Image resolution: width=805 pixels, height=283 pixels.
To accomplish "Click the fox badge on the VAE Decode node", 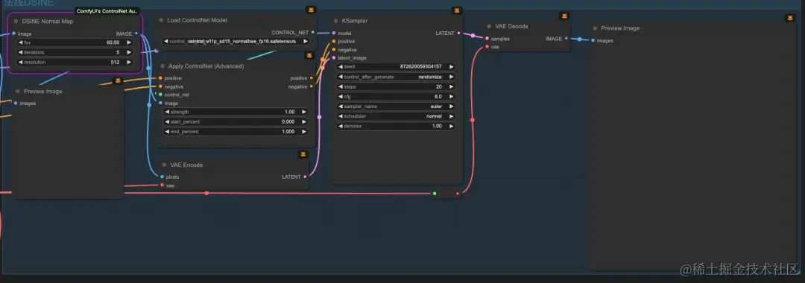I will click(x=563, y=16).
